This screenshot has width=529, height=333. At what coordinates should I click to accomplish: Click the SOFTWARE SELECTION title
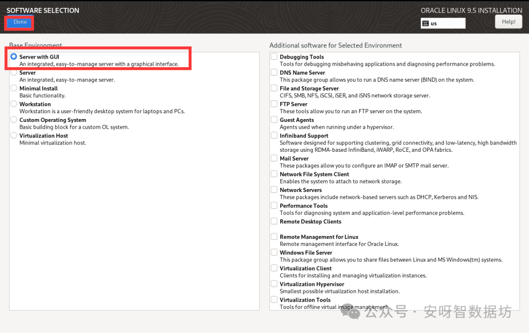(x=43, y=10)
